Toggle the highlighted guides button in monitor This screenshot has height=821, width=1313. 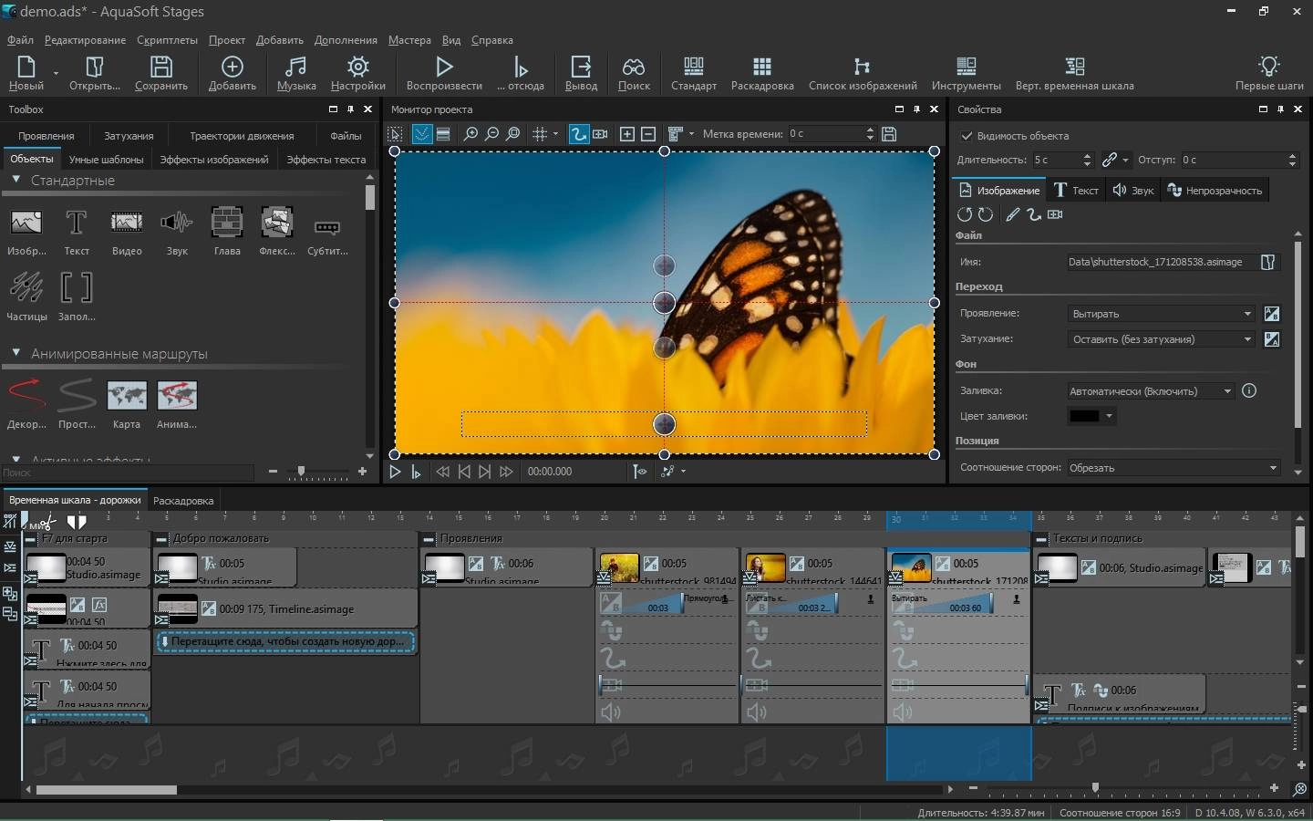(x=422, y=134)
